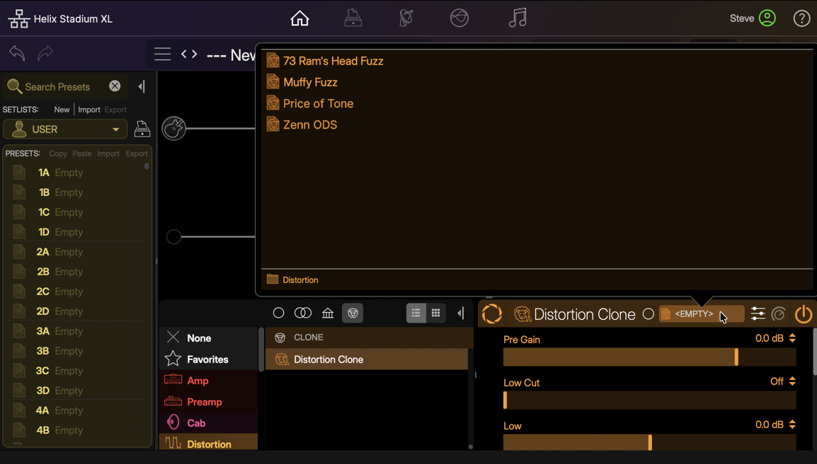Screen dimensions: 817x464
Task: Click the redo arrow
Action: click(x=45, y=52)
